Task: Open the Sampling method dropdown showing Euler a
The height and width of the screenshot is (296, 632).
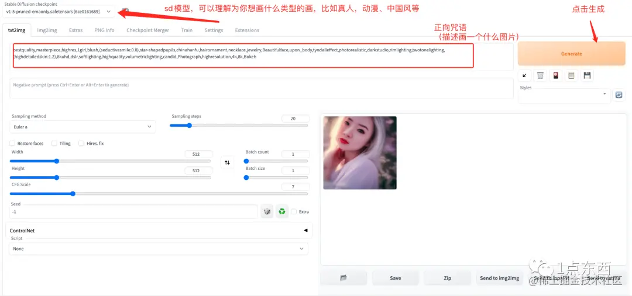Action: tap(83, 127)
